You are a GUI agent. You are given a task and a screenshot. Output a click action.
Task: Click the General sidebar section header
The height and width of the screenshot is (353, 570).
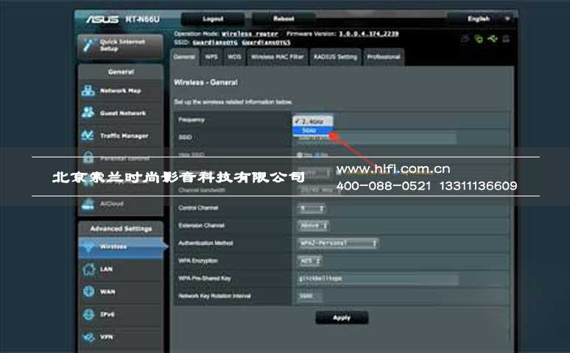click(x=121, y=72)
